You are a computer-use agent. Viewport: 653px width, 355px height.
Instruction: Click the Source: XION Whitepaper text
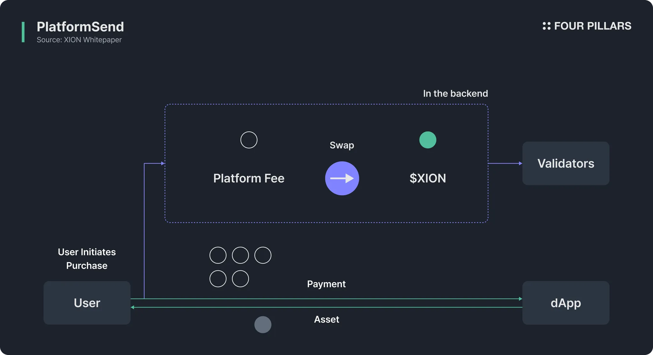click(79, 40)
